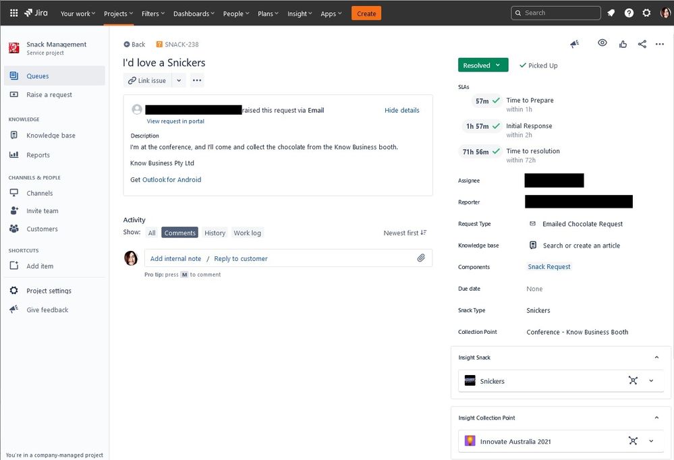This screenshot has width=674, height=460.
Task: Click the thumbs-up vote icon
Action: [623, 44]
